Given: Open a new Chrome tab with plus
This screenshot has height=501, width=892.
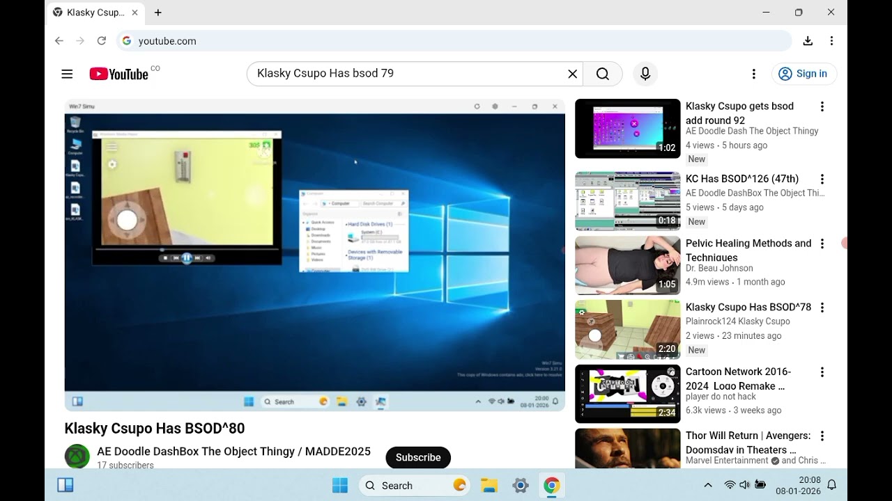Looking at the screenshot, I should click(x=158, y=13).
